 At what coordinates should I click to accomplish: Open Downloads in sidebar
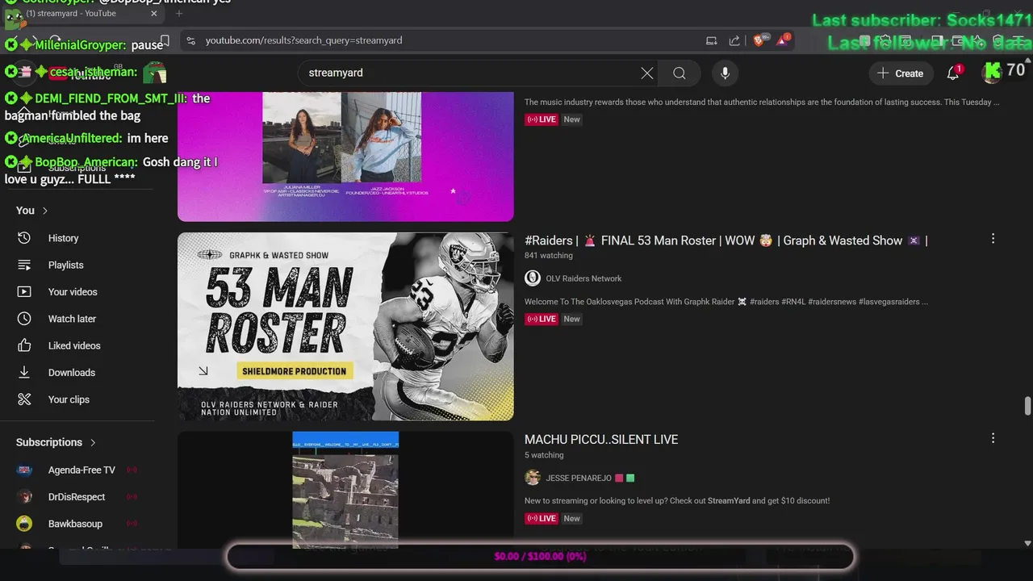(x=72, y=373)
